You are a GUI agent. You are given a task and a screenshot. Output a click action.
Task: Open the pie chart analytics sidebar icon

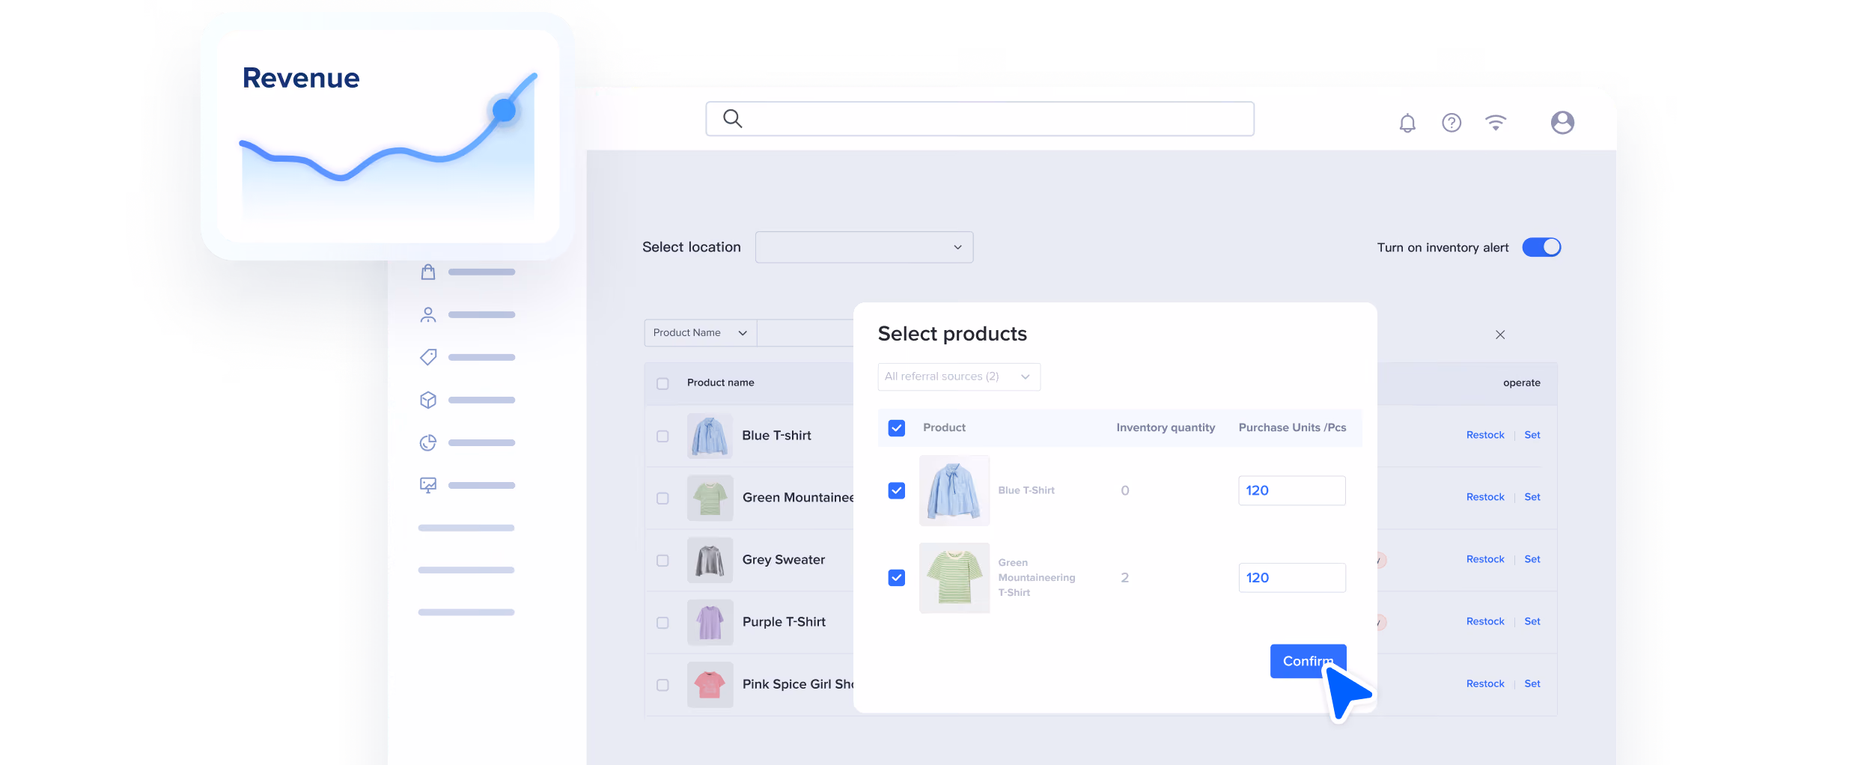428,442
